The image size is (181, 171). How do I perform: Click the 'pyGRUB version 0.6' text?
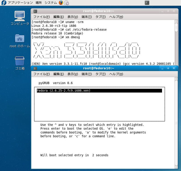coord(56,83)
